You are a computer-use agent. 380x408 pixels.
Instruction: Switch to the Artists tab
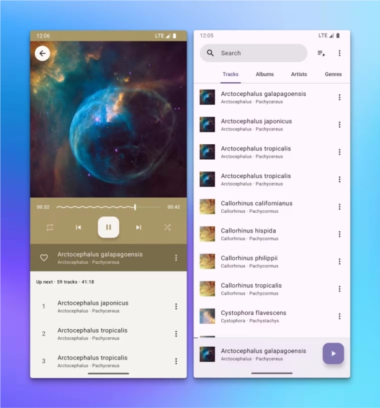click(299, 74)
